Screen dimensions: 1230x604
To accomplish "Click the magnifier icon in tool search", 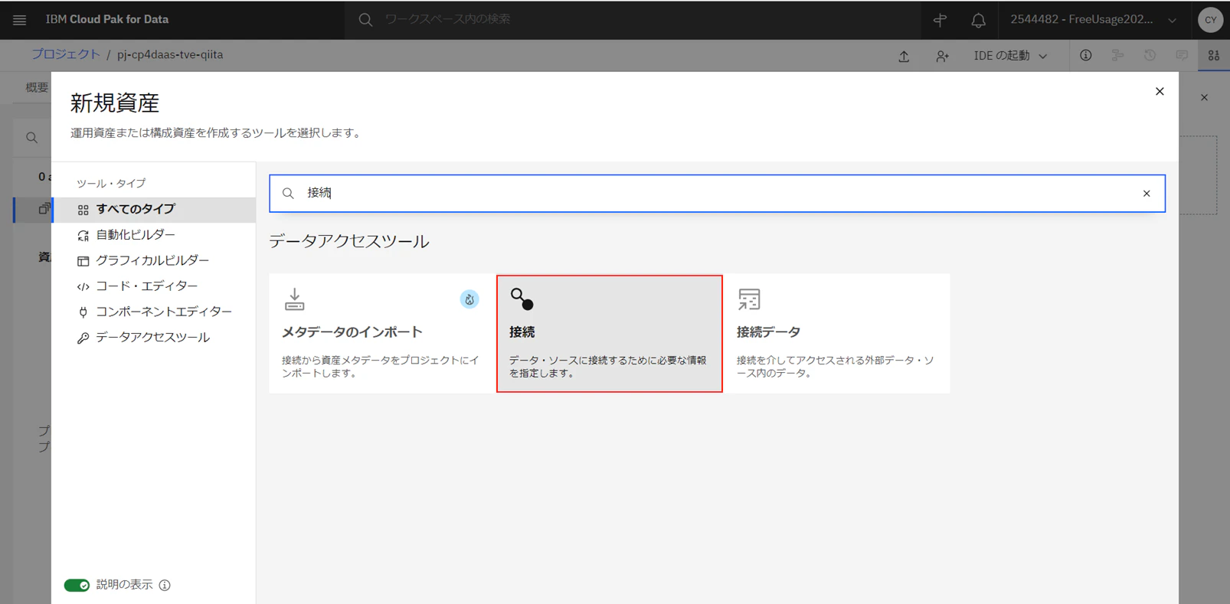I will tap(288, 194).
